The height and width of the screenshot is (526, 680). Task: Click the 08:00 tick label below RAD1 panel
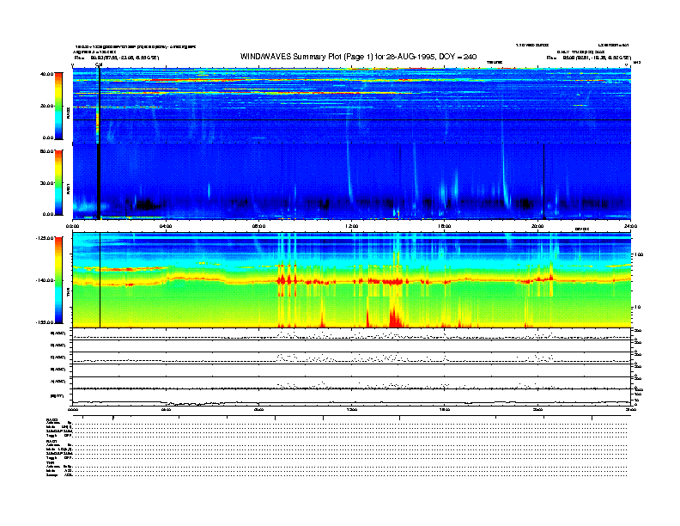coord(258,226)
